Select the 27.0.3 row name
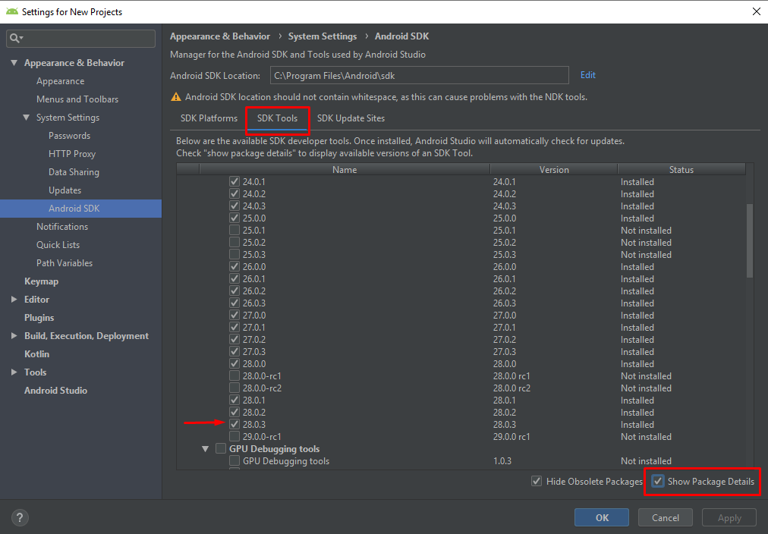The height and width of the screenshot is (534, 768). pyautogui.click(x=254, y=351)
